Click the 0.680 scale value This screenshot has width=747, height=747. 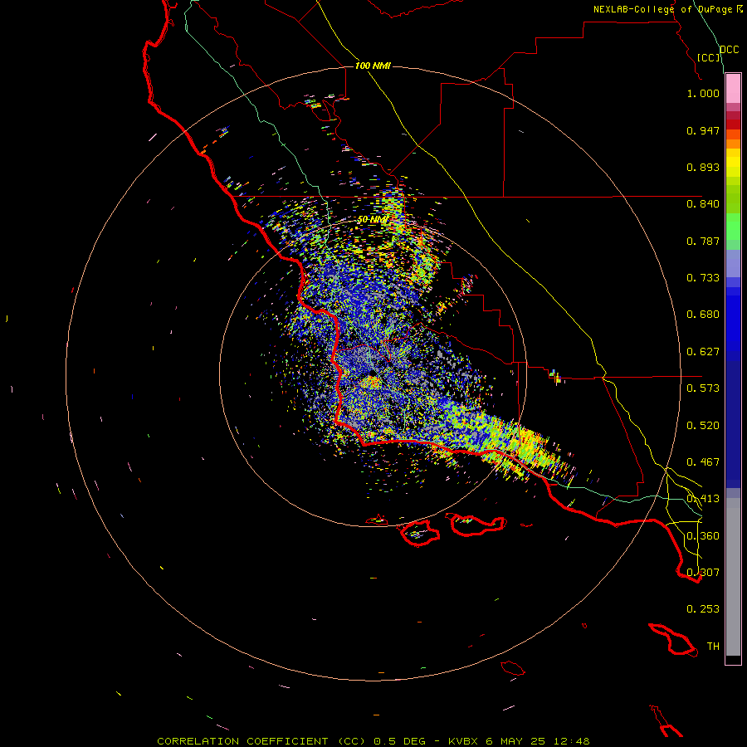click(703, 315)
